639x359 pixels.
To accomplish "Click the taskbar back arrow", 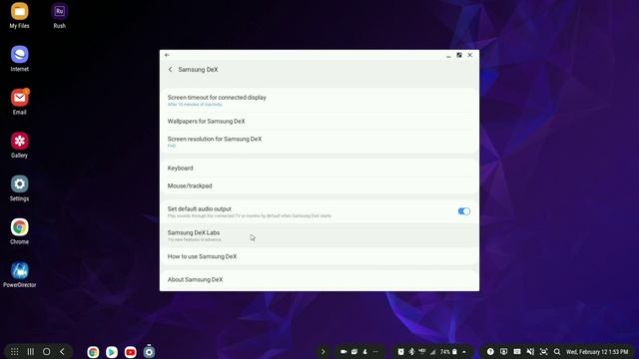I will (62, 352).
